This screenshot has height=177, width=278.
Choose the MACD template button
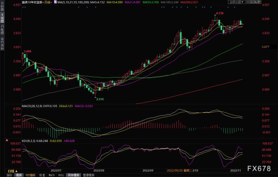coord(52,175)
